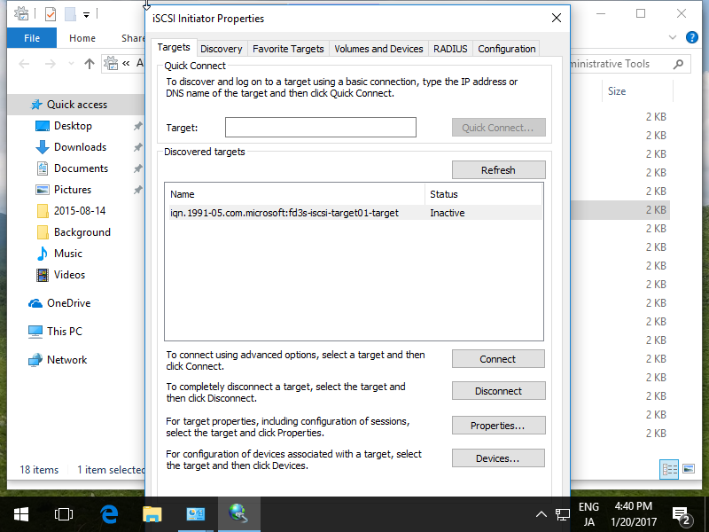
Task: Open the Action Center notifications
Action: [x=682, y=514]
